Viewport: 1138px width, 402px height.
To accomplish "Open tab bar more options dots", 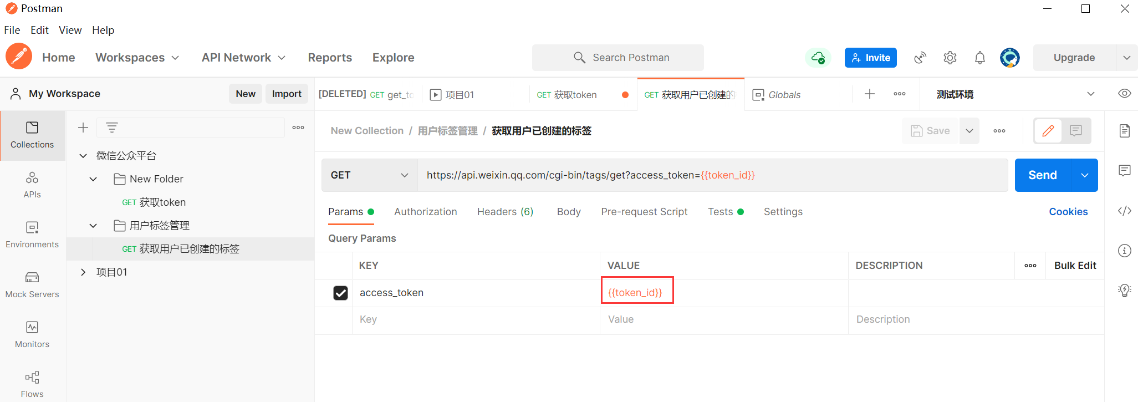I will pos(900,94).
